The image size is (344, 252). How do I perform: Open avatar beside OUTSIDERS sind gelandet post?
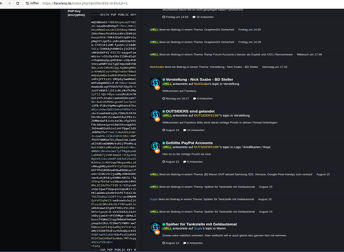pos(156,115)
